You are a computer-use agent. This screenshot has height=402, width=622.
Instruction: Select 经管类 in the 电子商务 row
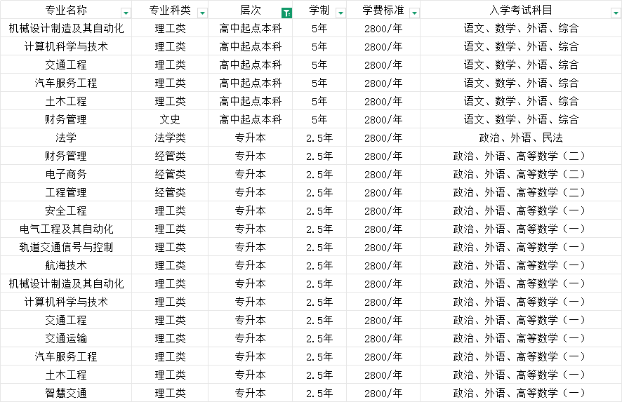pos(170,174)
